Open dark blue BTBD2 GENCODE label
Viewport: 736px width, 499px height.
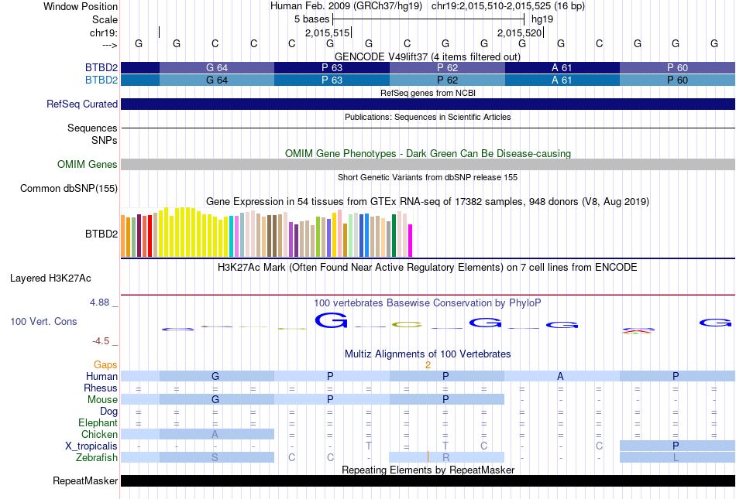coord(101,68)
